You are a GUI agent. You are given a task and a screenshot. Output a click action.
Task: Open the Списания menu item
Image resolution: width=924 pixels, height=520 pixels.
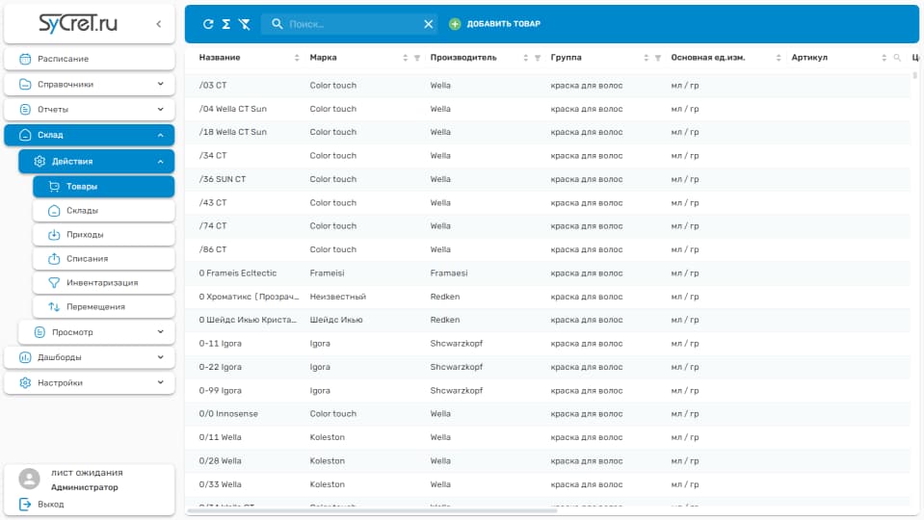pos(104,258)
